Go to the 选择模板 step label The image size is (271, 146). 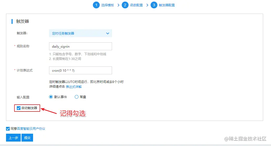108,5
